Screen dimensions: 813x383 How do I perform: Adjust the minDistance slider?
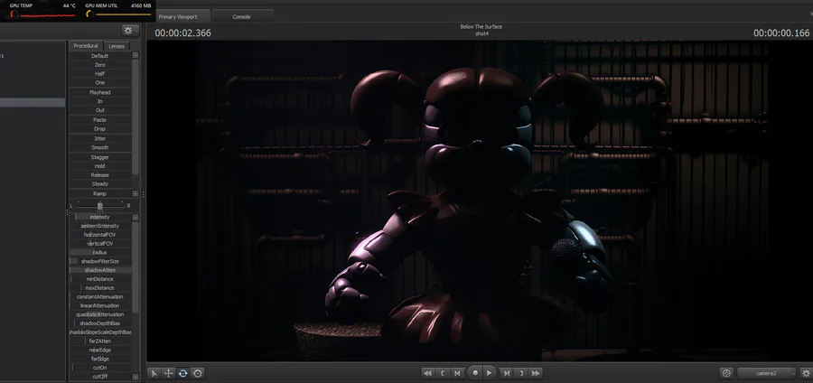[100, 279]
